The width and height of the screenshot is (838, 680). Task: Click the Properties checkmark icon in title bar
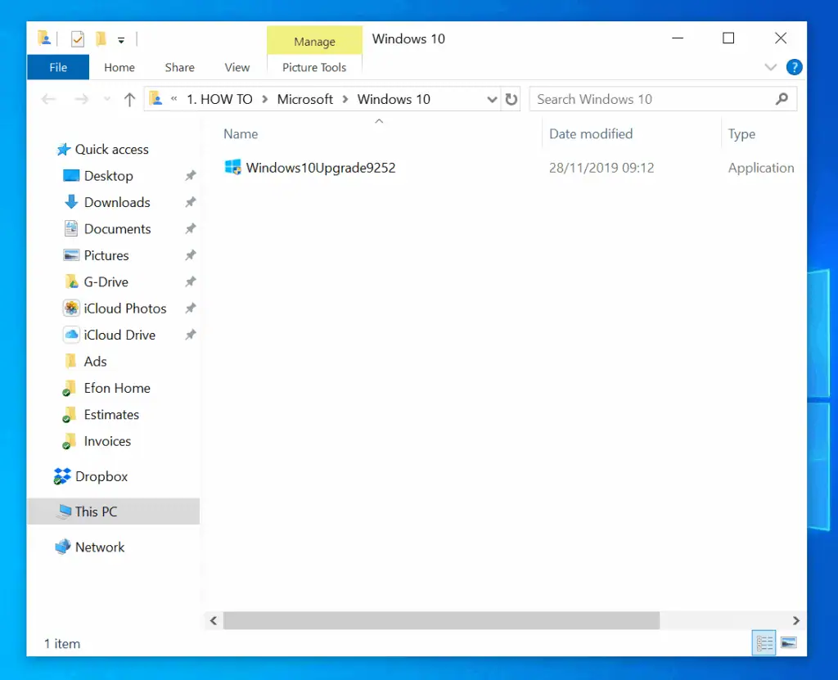[78, 39]
